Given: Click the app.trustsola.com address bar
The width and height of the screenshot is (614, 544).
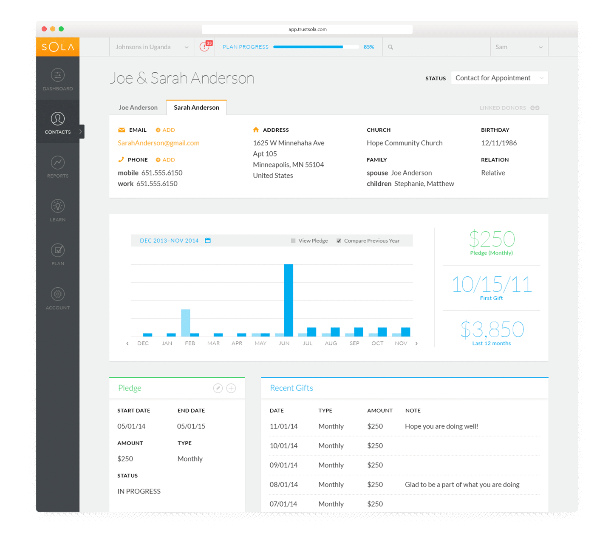Looking at the screenshot, I should click(x=307, y=29).
